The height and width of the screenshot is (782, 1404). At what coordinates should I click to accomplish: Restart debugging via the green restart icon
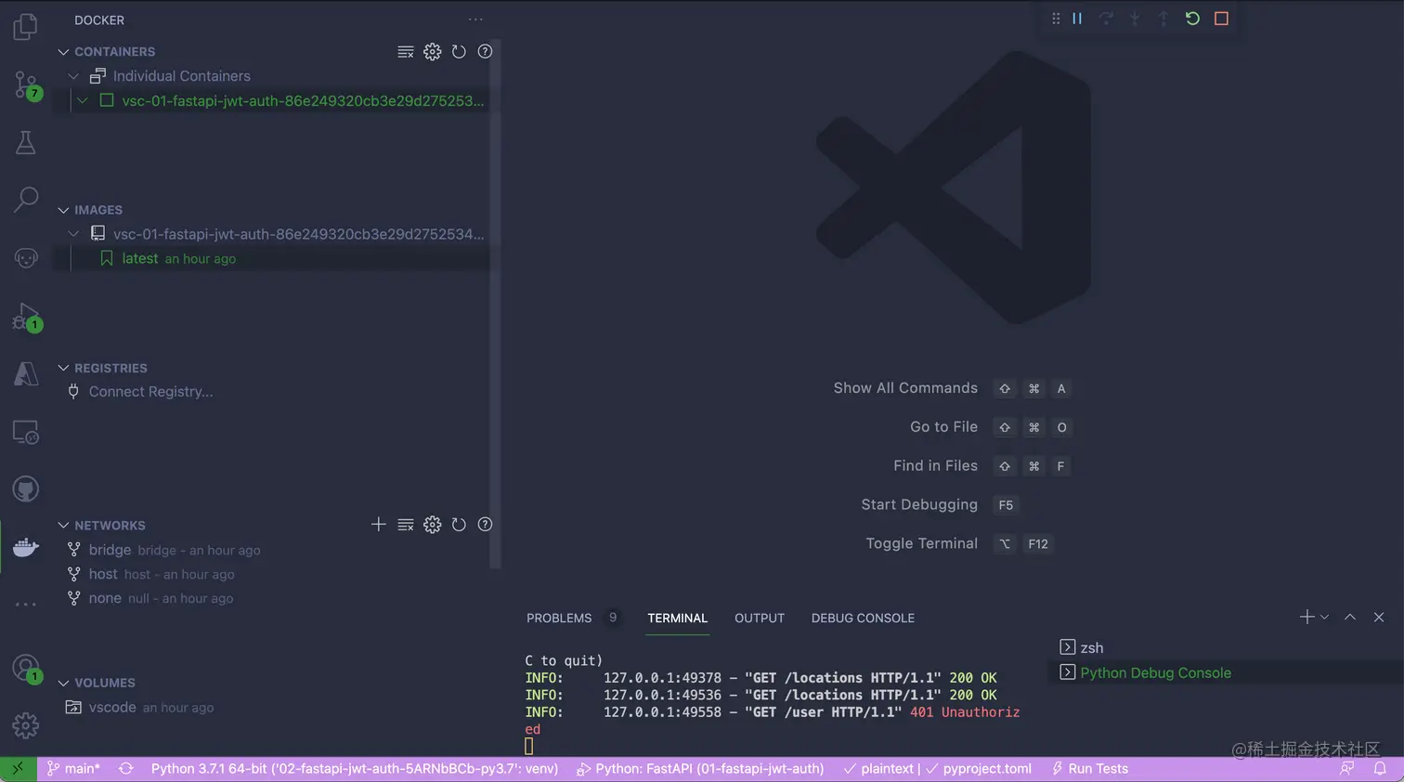(x=1192, y=19)
